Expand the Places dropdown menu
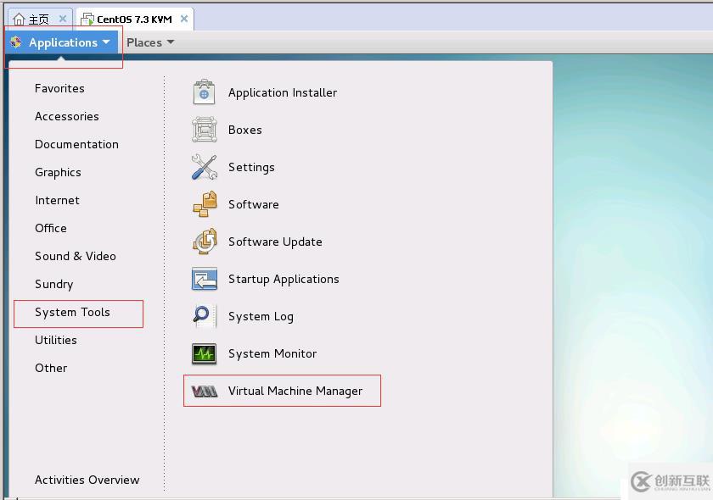The width and height of the screenshot is (713, 500). point(150,42)
